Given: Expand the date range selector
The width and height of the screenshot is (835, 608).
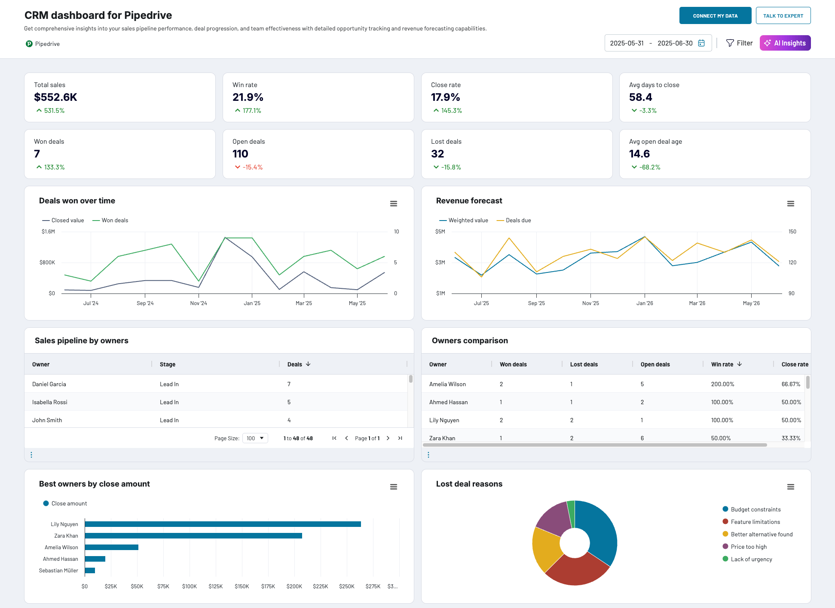Looking at the screenshot, I should (x=658, y=43).
